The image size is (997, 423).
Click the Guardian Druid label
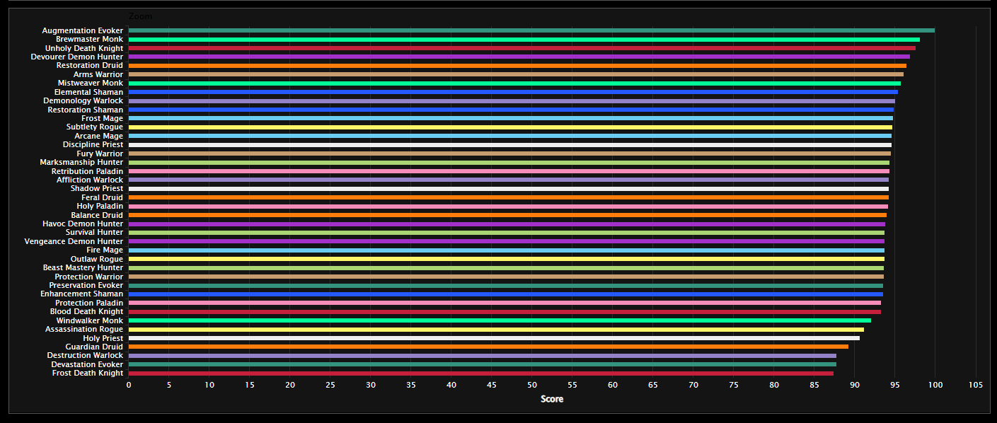pyautogui.click(x=94, y=347)
